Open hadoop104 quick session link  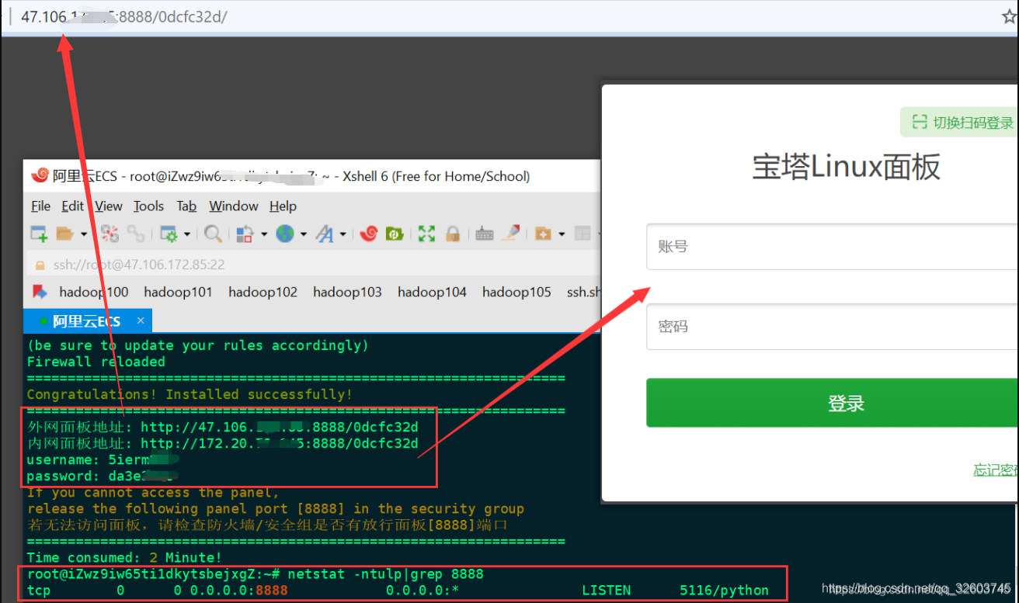pos(432,292)
